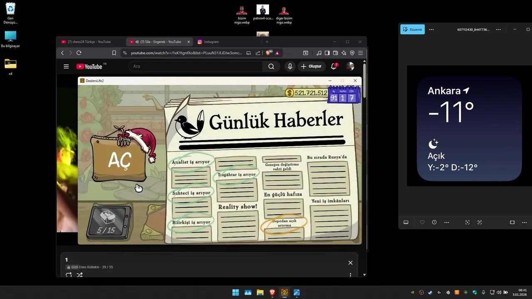Close the Sila - Engerek tab
The width and height of the screenshot is (532, 299).
[x=189, y=42]
